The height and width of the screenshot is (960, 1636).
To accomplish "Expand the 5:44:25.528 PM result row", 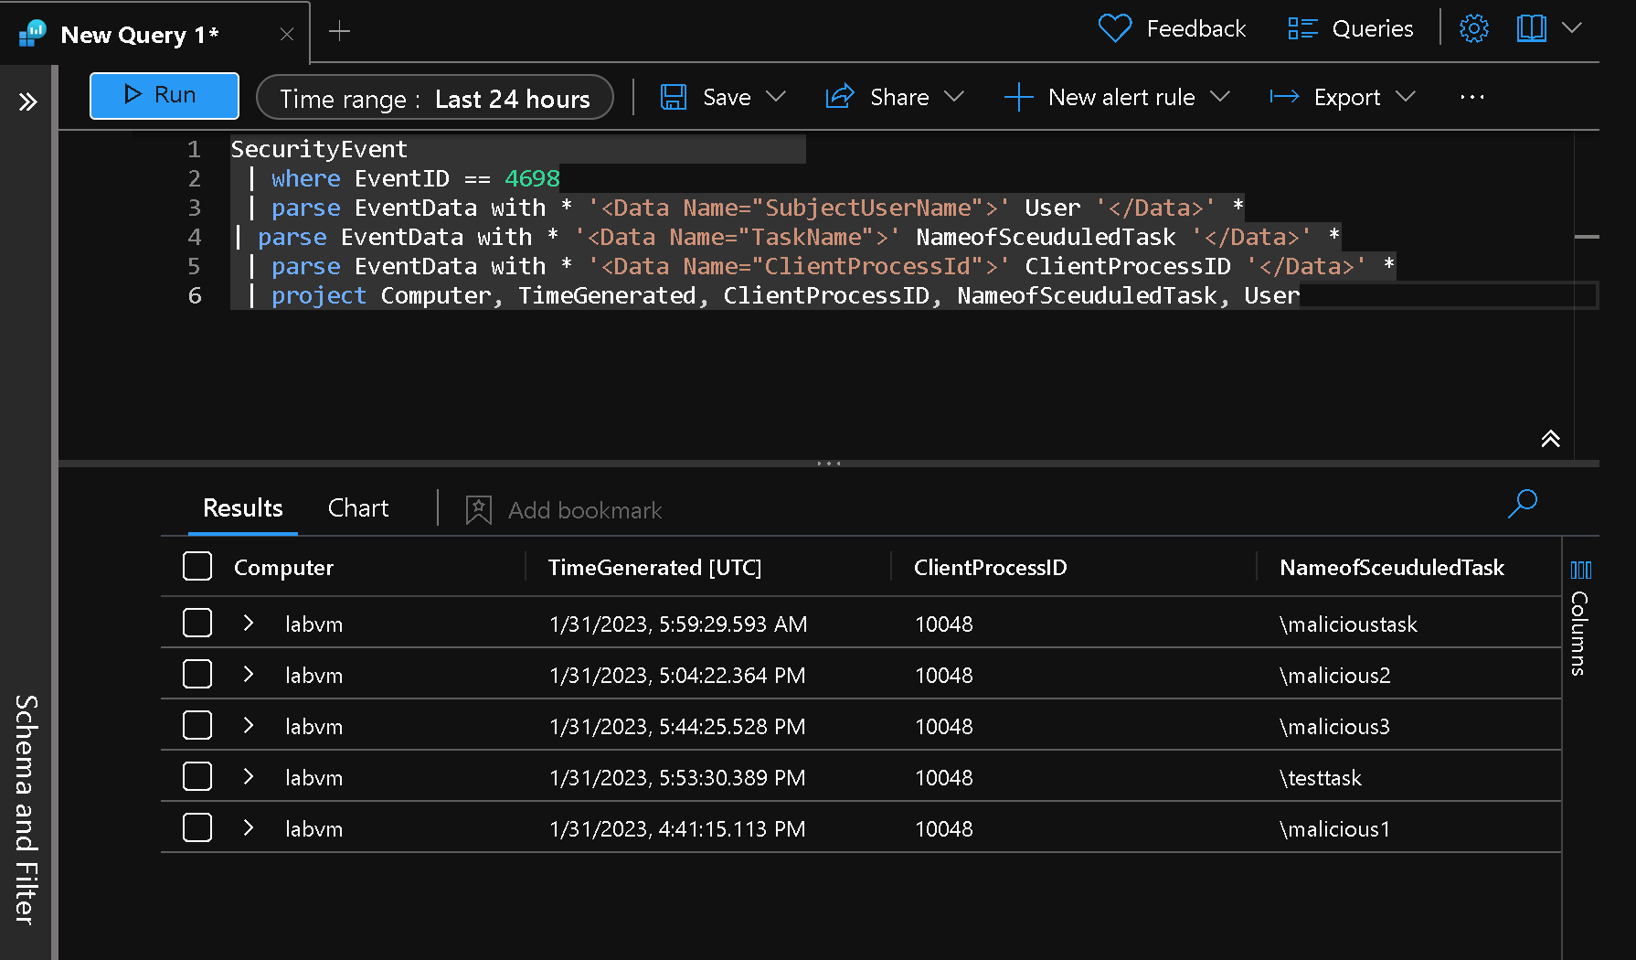I will click(x=248, y=725).
